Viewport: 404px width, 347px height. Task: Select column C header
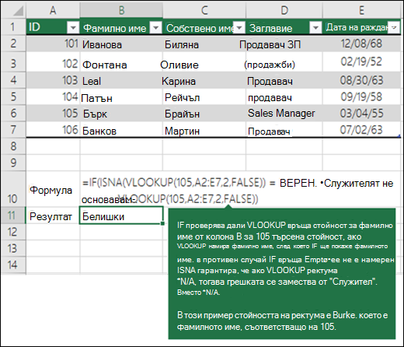204,10
